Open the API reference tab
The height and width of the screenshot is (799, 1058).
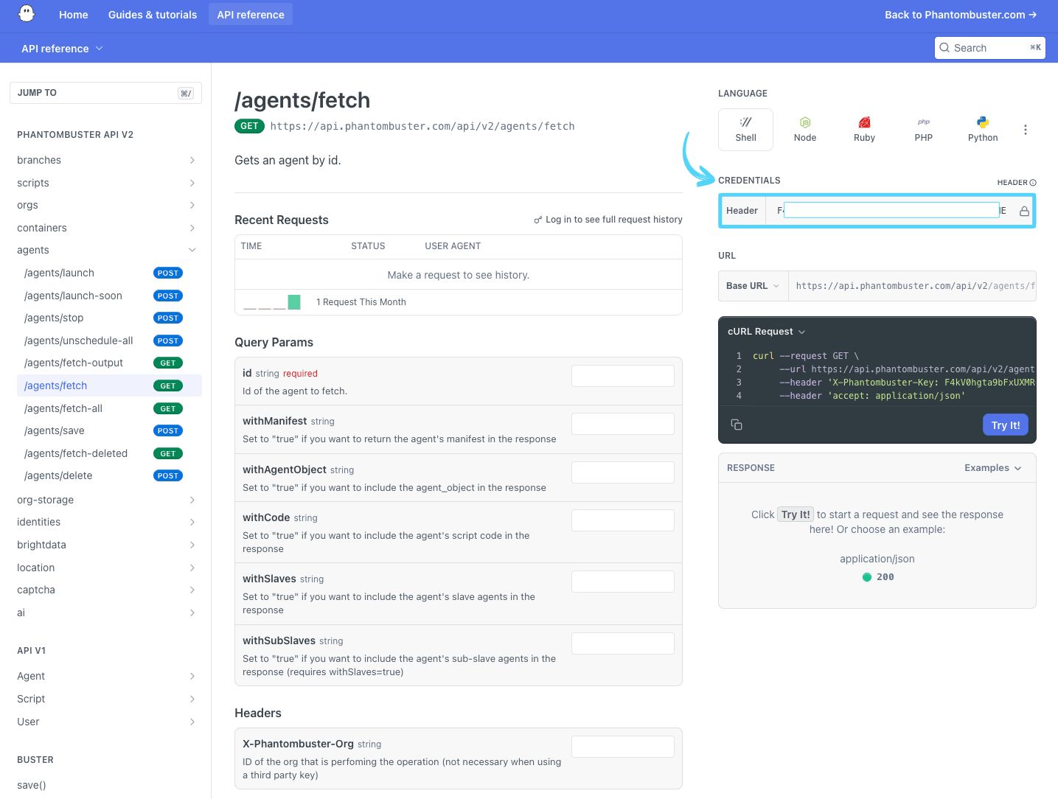point(251,15)
